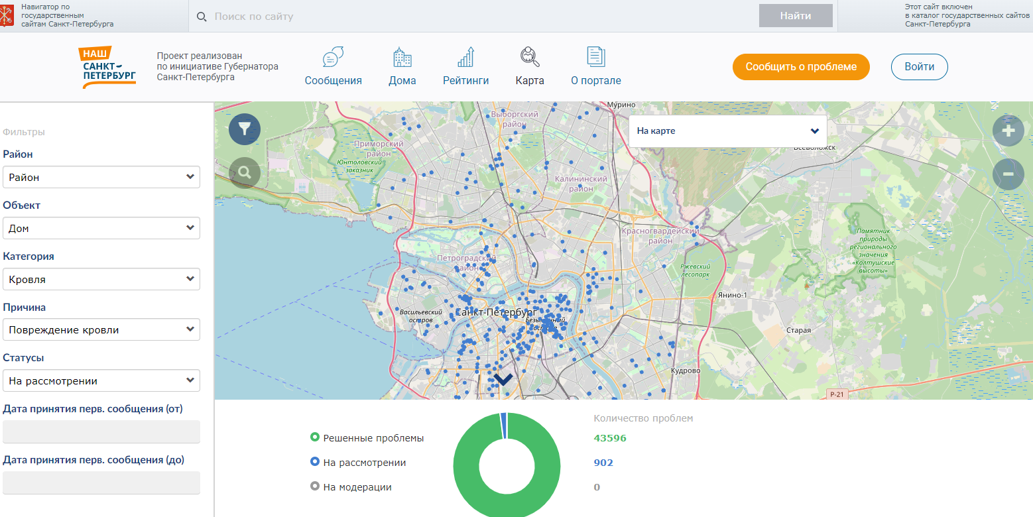Collapse the map with the down chevron

[503, 379]
